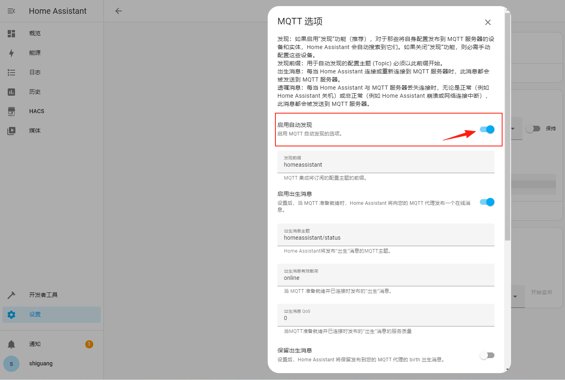
Task: Open 设置 in the sidebar
Action: point(52,314)
